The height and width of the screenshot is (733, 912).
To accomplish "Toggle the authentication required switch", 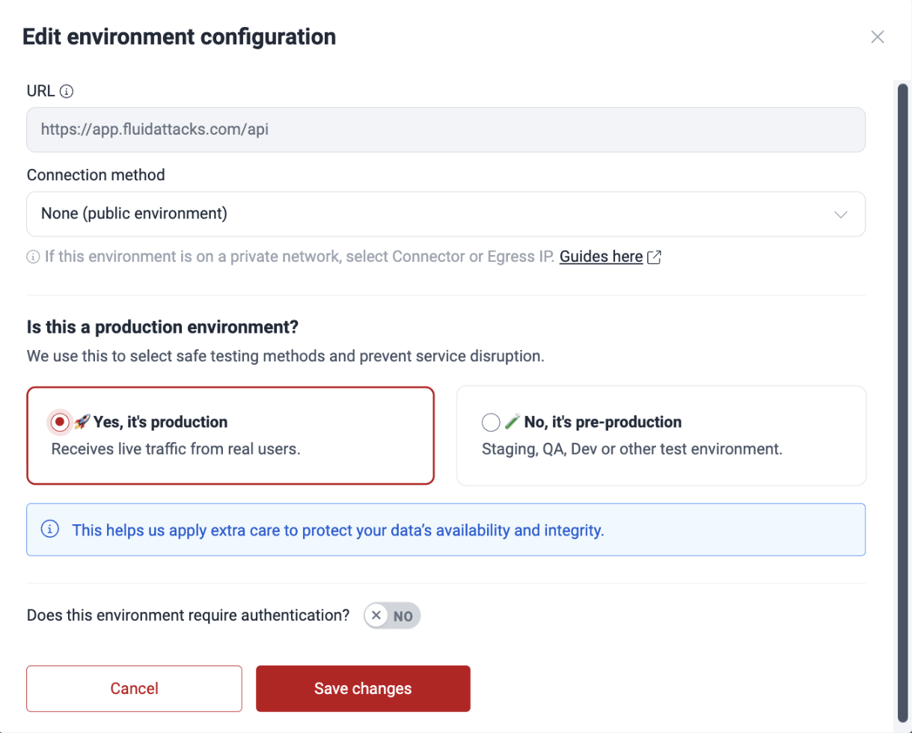I will 392,616.
